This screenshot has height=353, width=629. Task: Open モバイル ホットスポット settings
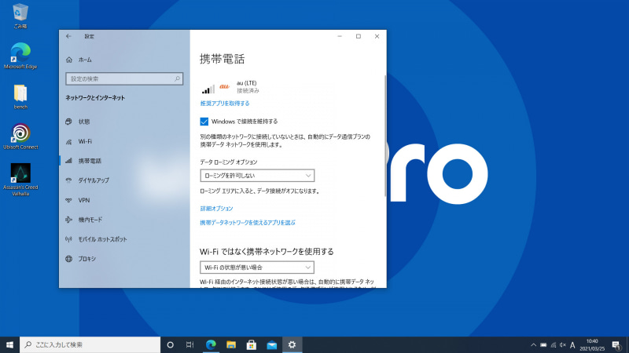(124, 239)
